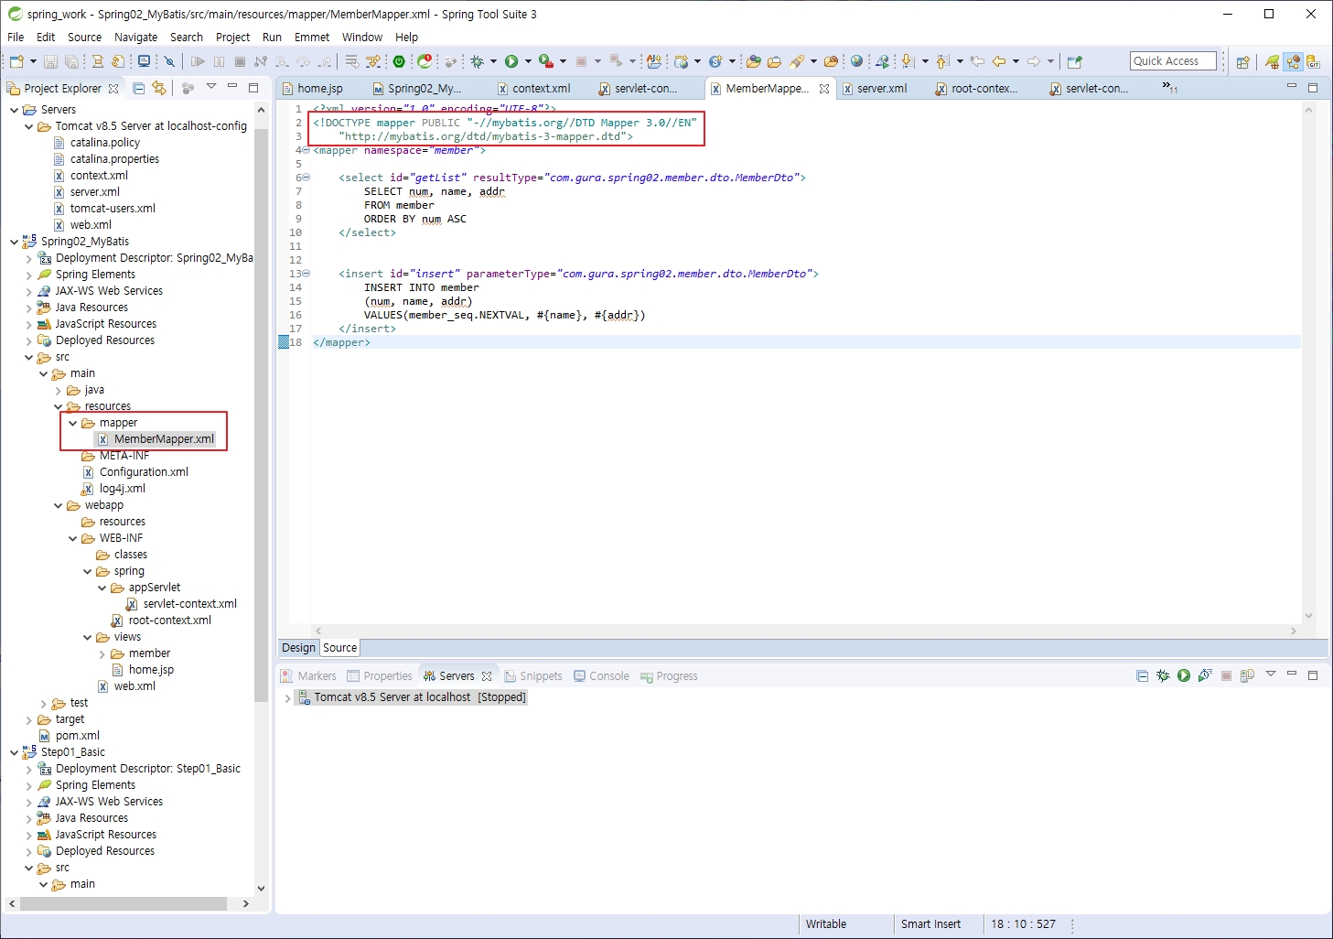Switch to Java EE perspective icon

pos(1293,62)
